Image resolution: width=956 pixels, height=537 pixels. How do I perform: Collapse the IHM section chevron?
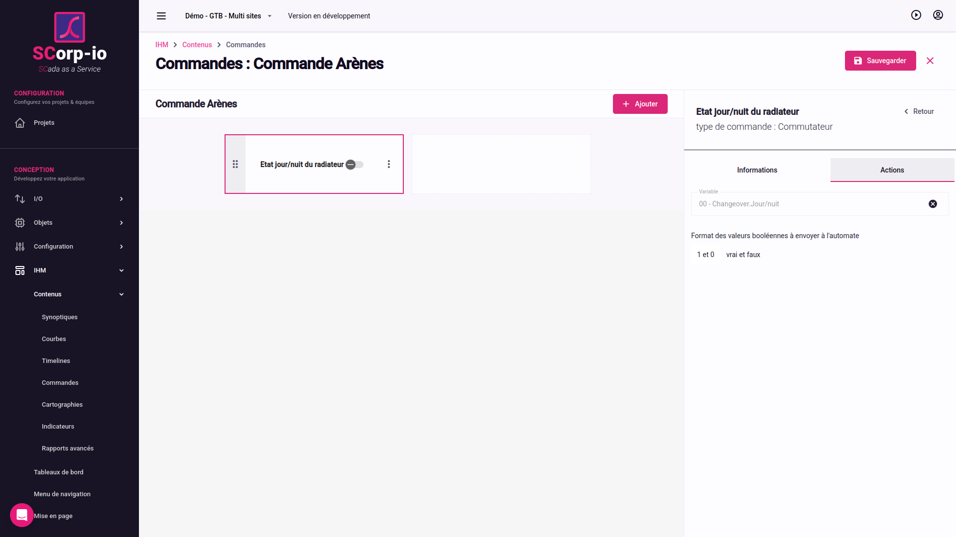[121, 270]
